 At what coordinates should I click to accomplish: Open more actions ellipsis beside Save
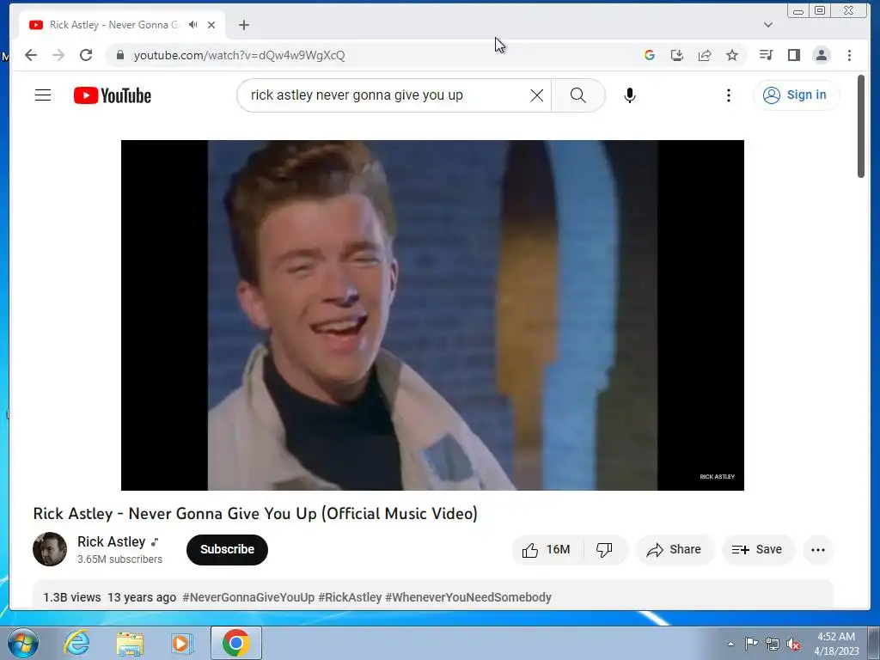tap(818, 549)
